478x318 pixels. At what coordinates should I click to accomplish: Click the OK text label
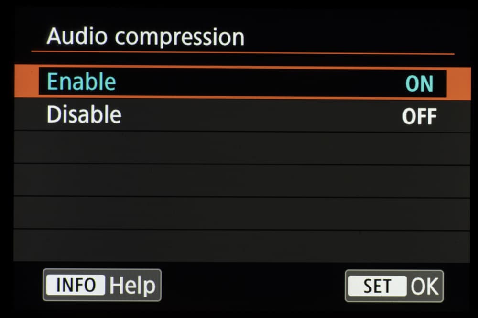point(424,287)
